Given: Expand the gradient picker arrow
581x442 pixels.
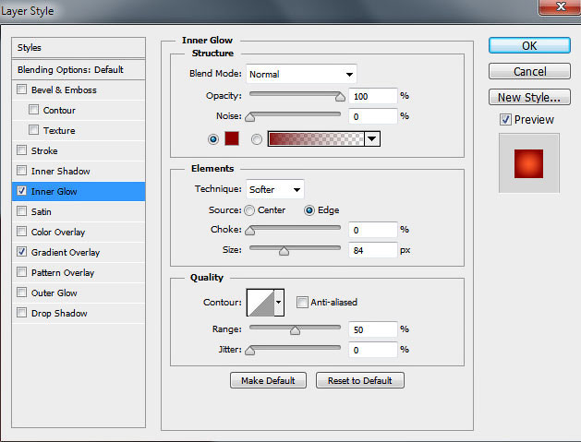Looking at the screenshot, I should [372, 138].
